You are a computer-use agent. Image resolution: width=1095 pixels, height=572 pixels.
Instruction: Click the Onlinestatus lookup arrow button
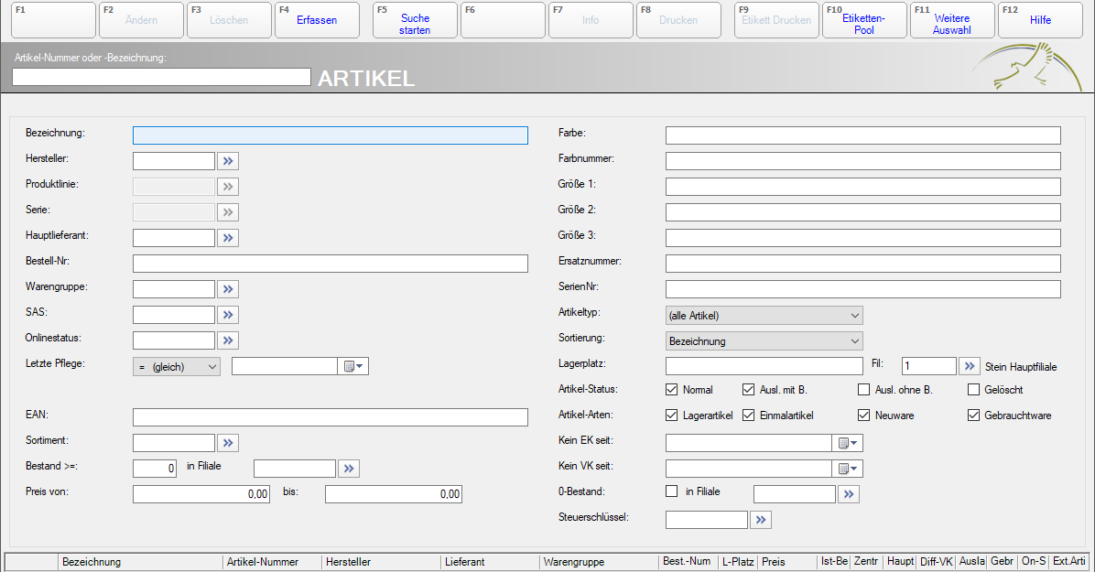(x=228, y=340)
